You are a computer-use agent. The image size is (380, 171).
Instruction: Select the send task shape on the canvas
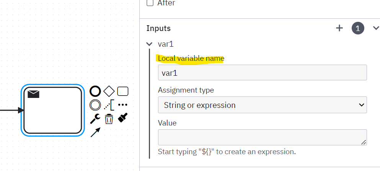(52, 110)
